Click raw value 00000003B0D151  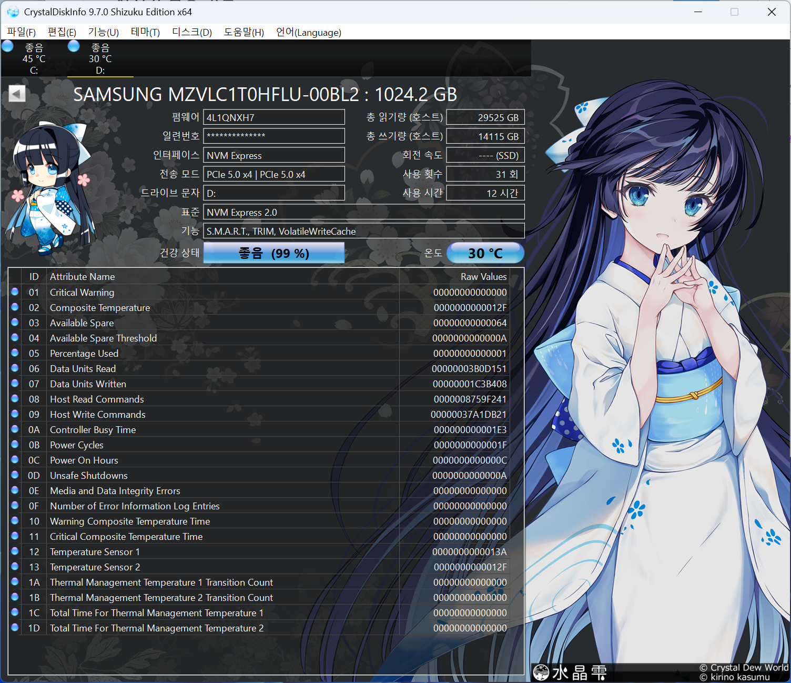(x=469, y=368)
